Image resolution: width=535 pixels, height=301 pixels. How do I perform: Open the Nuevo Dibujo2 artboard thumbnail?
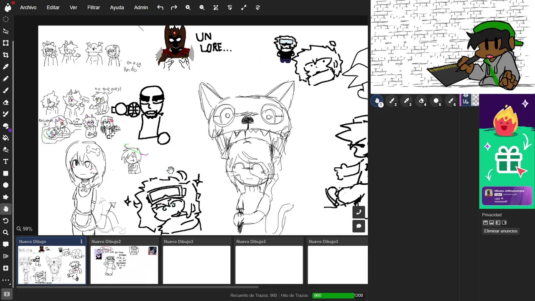[x=124, y=265]
